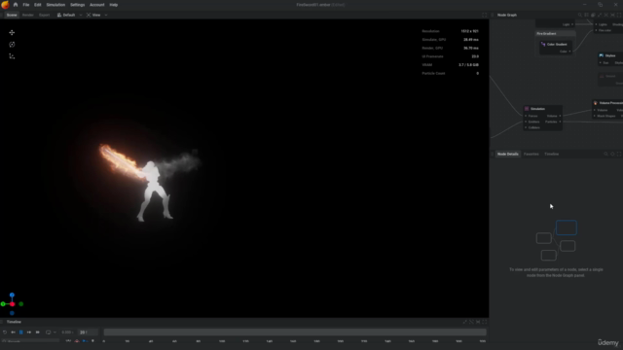Image resolution: width=623 pixels, height=350 pixels.
Task: Open the Node Details tab
Action: click(x=508, y=154)
